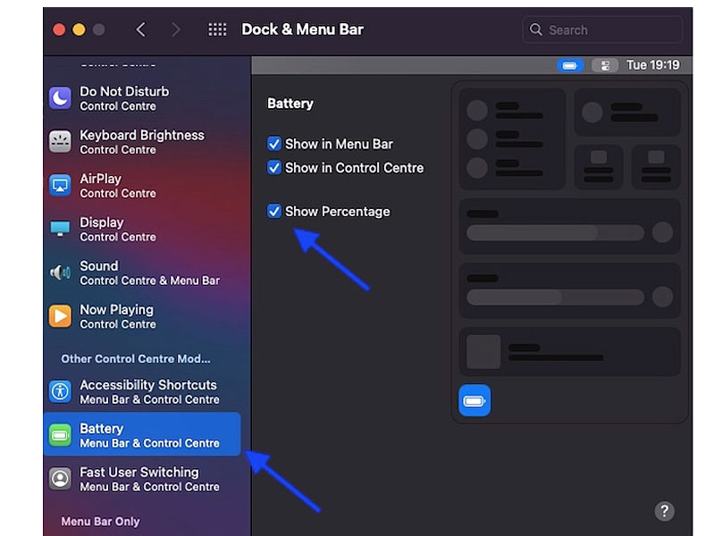
Task: Click the lower slider in Control Centre preview
Action: pyautogui.click(x=555, y=297)
